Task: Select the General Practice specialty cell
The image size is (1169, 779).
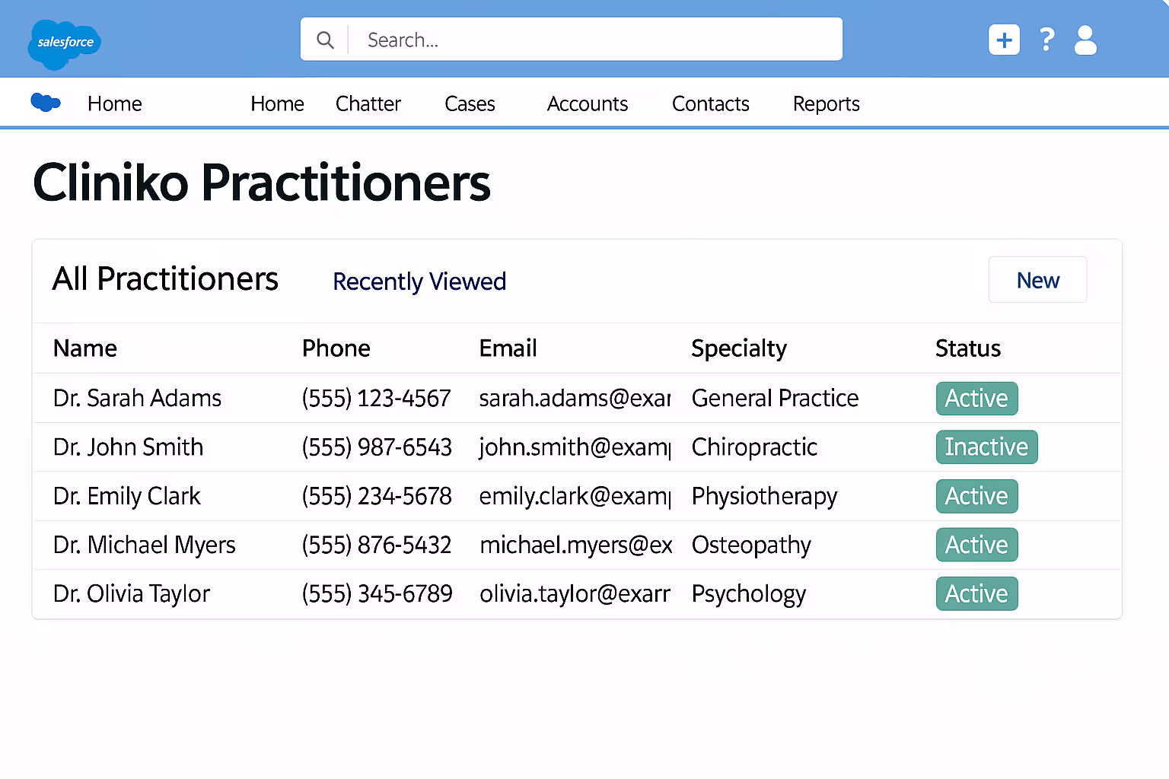Action: tap(775, 398)
